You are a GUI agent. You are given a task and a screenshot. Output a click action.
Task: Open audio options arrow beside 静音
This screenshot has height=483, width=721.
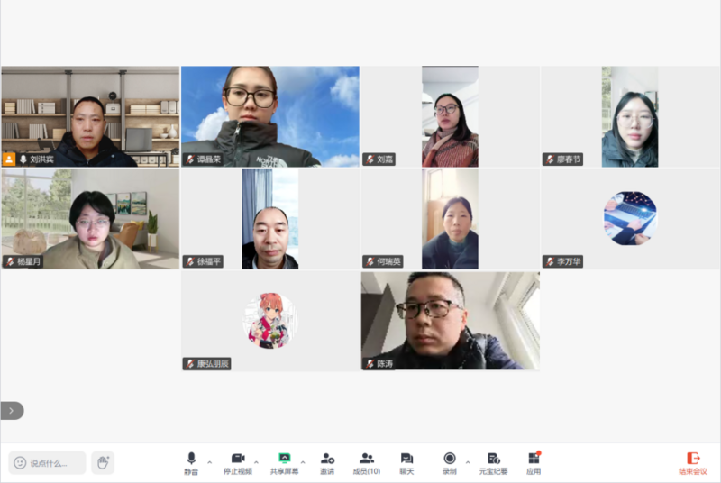[210, 462]
